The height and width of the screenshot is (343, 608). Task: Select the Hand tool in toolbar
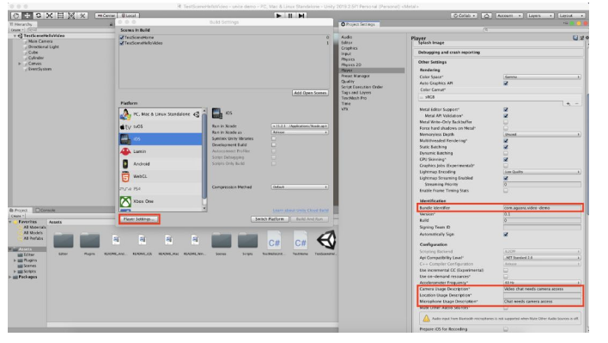coord(16,15)
